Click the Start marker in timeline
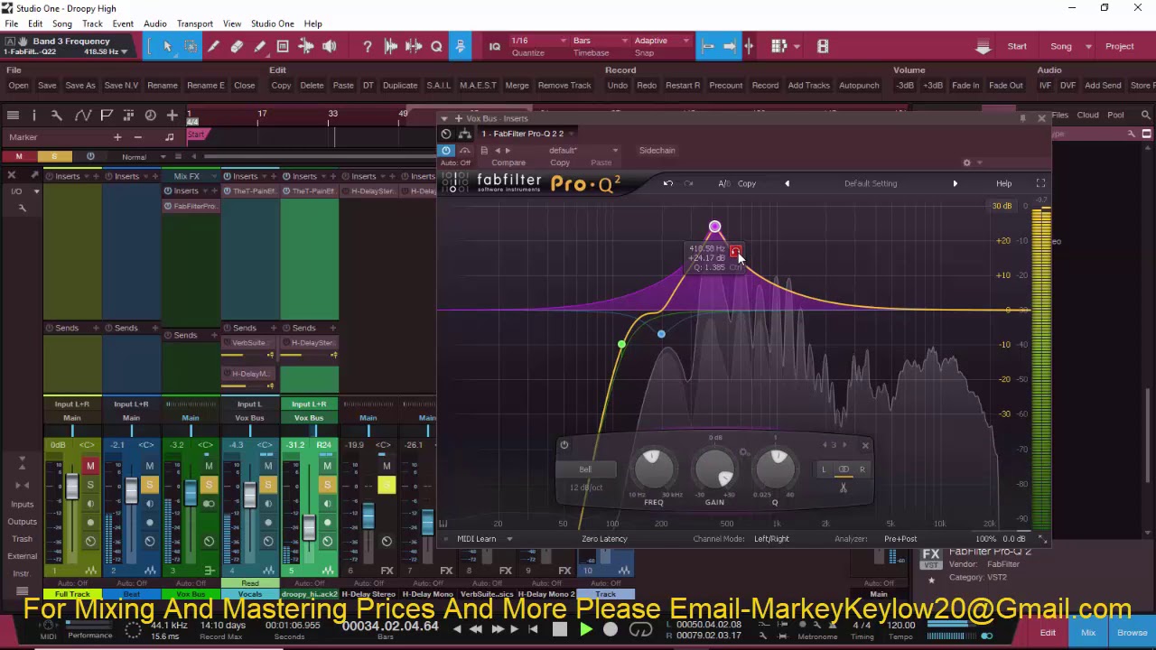The height and width of the screenshot is (650, 1156). [x=197, y=135]
